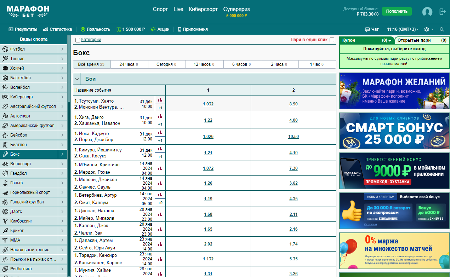
Task: Open the Киберспорт top navigation link
Action: pyautogui.click(x=203, y=9)
